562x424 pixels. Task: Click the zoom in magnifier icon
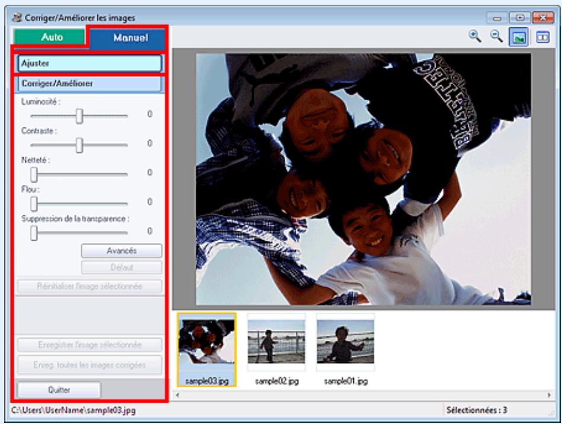point(475,36)
